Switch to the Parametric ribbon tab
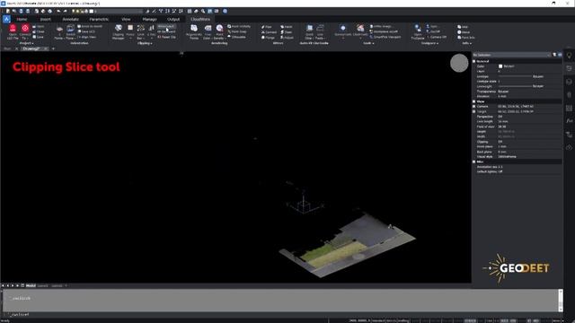 click(x=99, y=19)
